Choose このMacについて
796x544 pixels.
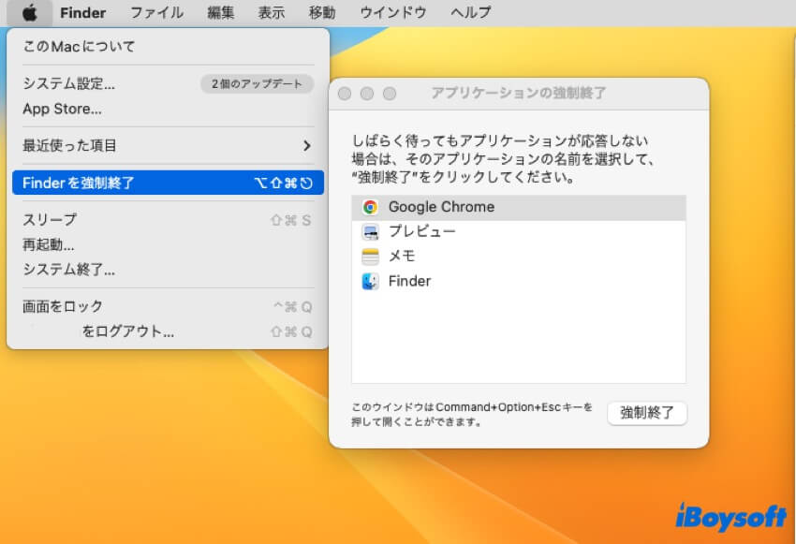(x=168, y=47)
